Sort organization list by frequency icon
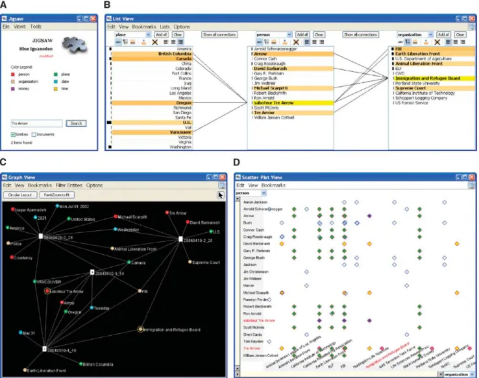This screenshot has height=378, width=479. pyautogui.click(x=408, y=42)
